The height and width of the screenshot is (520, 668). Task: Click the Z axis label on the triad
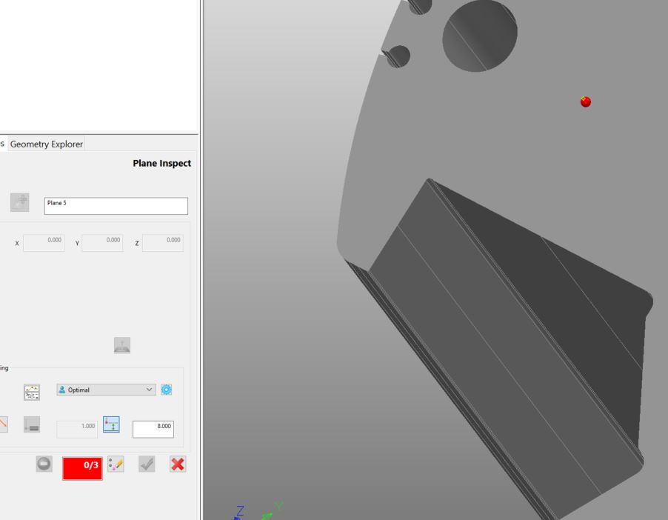pos(240,510)
